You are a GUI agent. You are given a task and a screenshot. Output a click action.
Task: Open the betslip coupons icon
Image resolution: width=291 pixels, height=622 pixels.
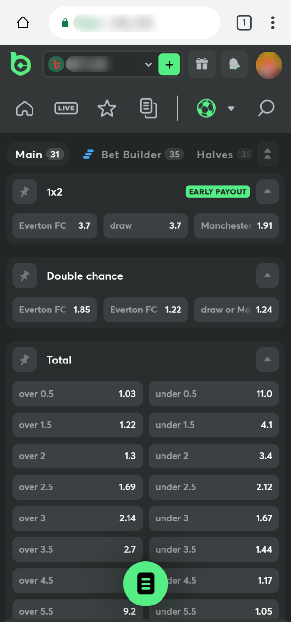148,108
